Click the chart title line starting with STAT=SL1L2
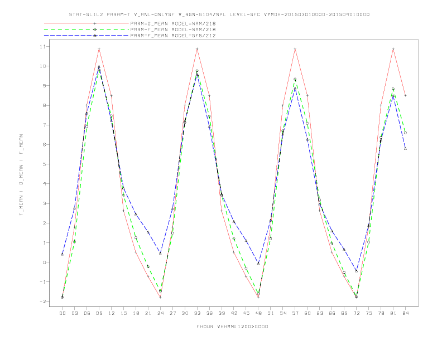Screen dimensions: 442x341 pyautogui.click(x=219, y=14)
